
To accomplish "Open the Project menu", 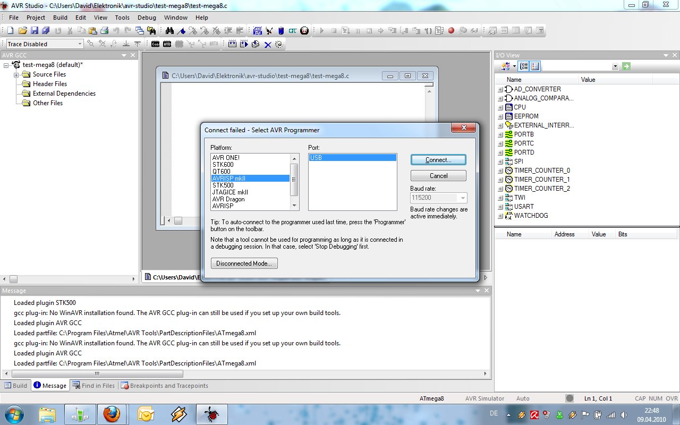I will [36, 18].
